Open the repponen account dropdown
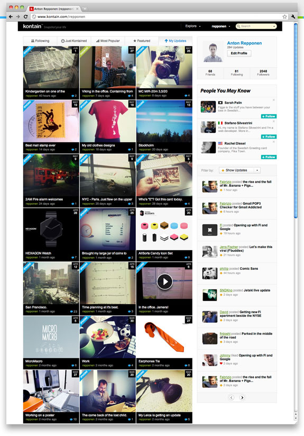Viewport: 304px width, 436px height. 221,26
